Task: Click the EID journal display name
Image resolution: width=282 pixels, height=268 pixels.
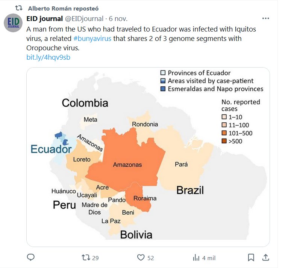Action: [x=45, y=18]
